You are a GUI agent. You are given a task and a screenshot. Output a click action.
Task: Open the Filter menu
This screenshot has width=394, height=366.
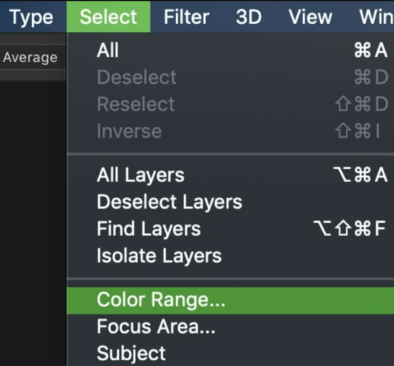pyautogui.click(x=186, y=18)
